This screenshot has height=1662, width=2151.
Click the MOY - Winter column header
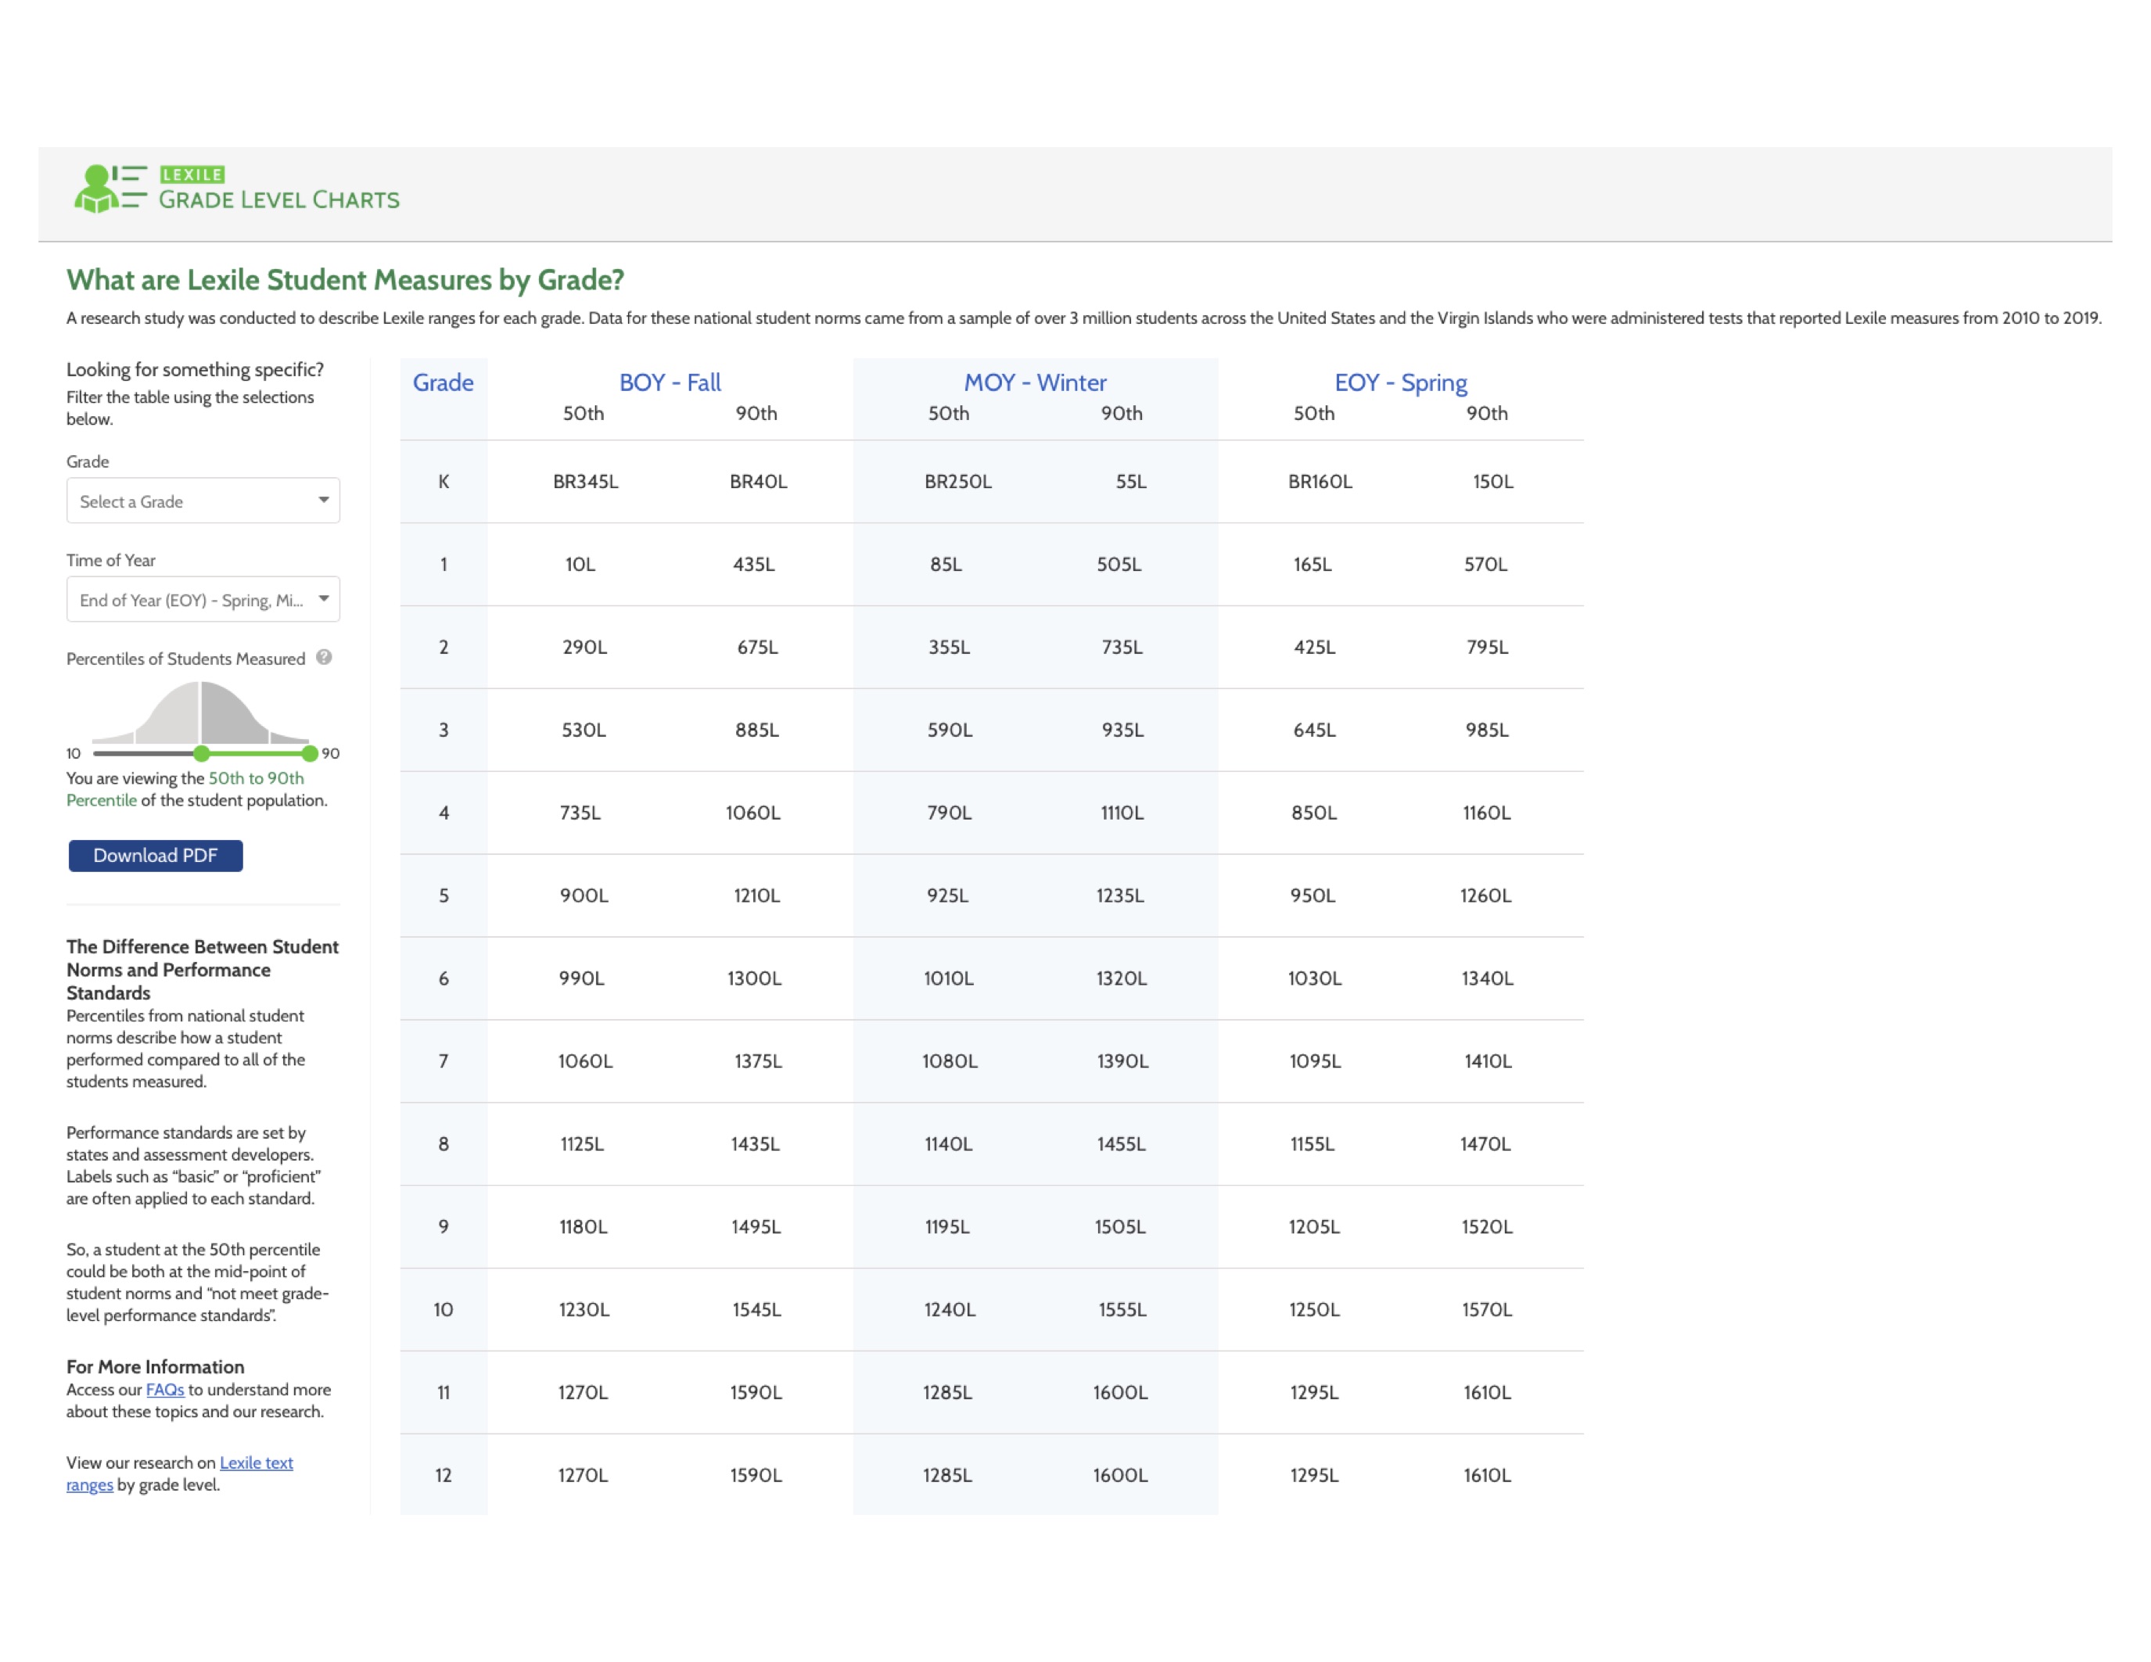pyautogui.click(x=1035, y=382)
